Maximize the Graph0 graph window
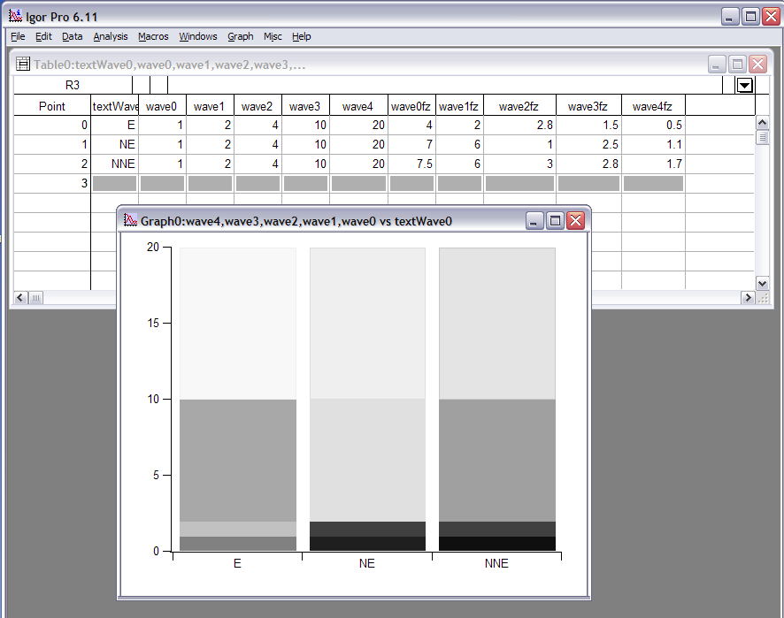Viewport: 784px width, 618px height. 555,220
